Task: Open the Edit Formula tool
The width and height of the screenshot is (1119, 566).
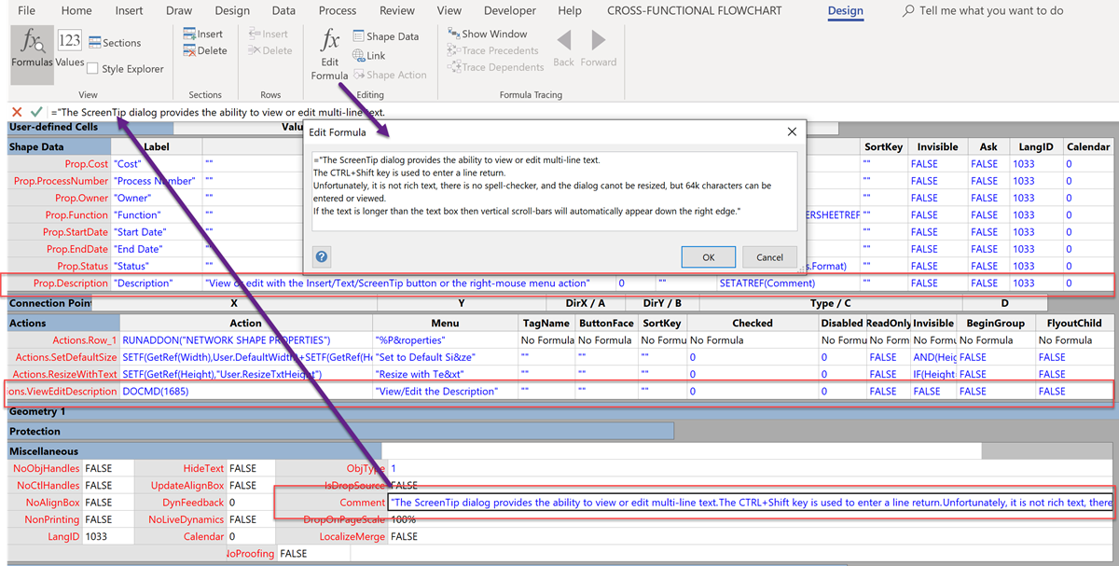Action: click(329, 51)
